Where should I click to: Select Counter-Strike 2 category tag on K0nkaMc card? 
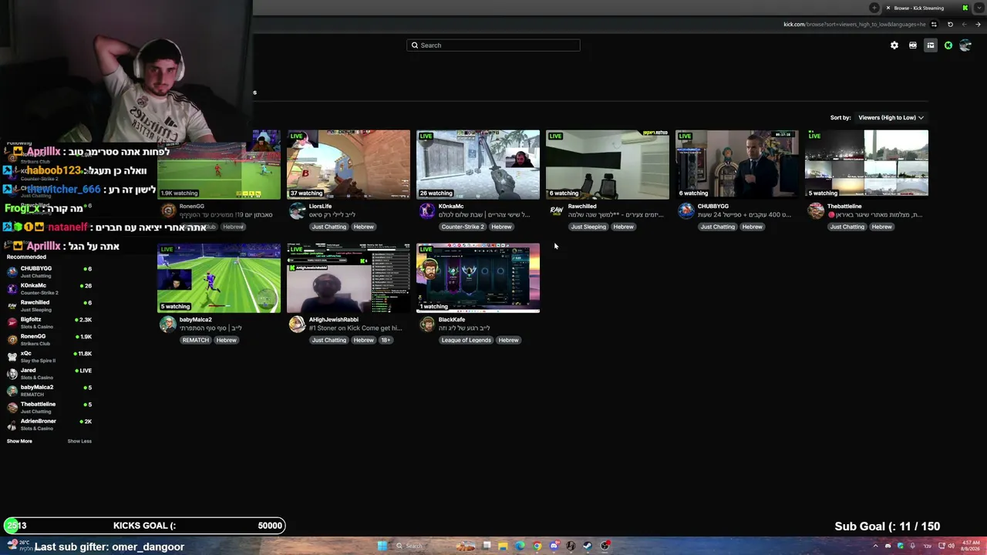pos(463,227)
